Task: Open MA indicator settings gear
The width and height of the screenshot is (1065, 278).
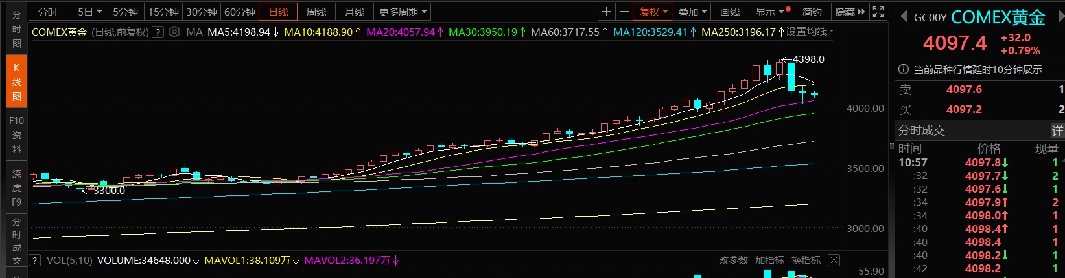Action: [174, 32]
